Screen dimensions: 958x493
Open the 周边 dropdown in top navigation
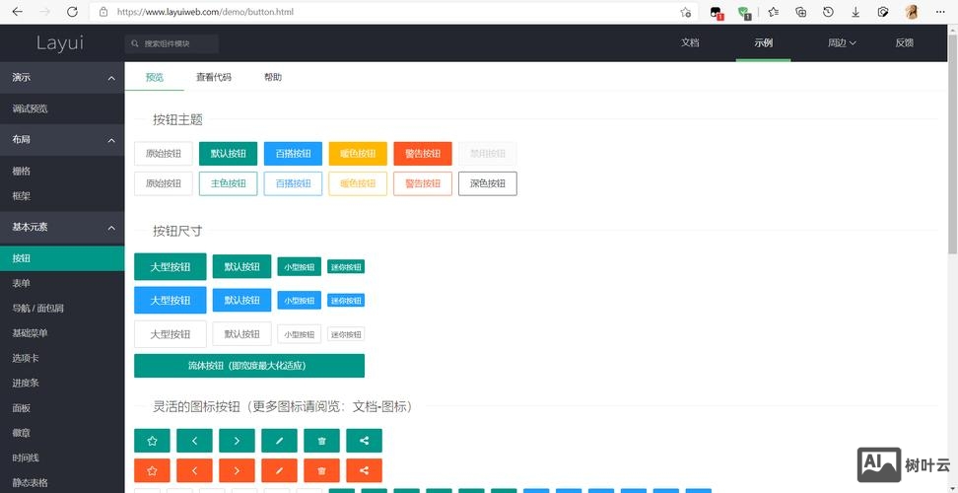coord(842,42)
